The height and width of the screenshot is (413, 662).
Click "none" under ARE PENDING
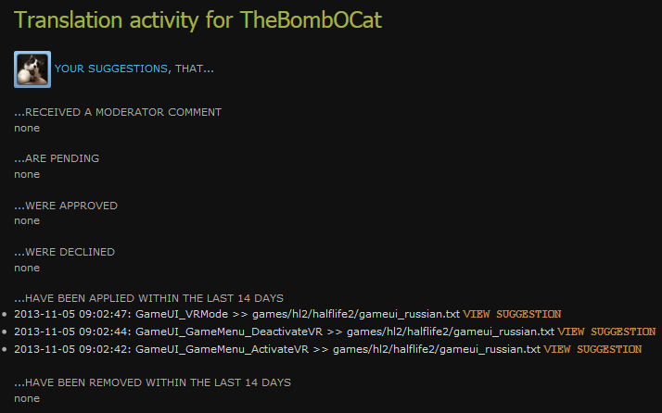27,174
